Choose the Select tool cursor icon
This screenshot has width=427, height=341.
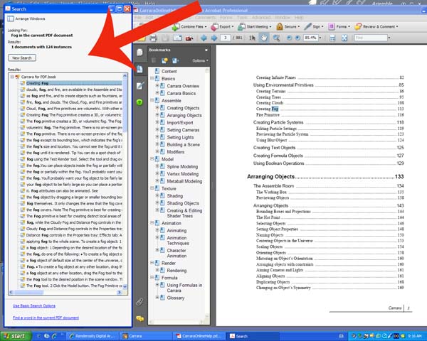pos(252,38)
